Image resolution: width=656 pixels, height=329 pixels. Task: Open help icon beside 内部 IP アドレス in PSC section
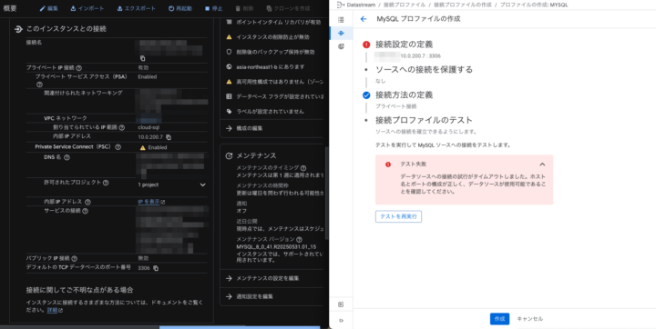pyautogui.click(x=87, y=202)
